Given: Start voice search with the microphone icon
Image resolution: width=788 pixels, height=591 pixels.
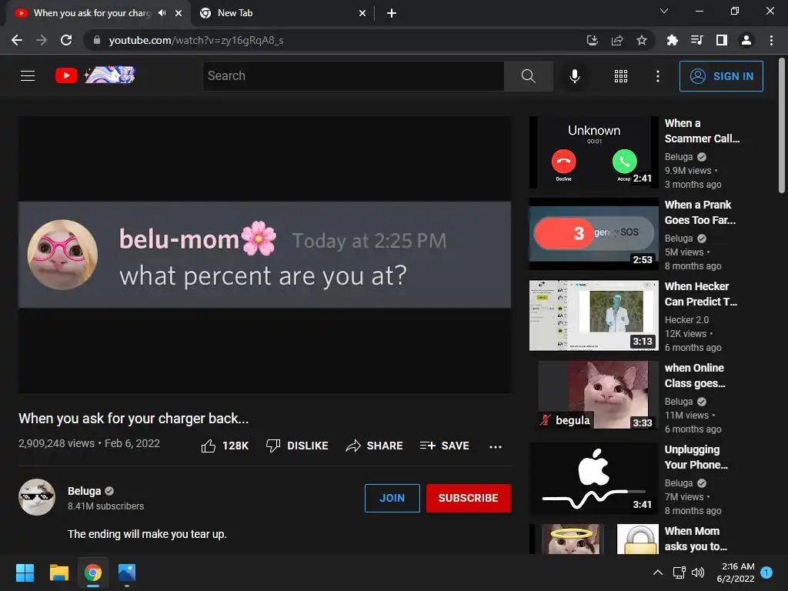Looking at the screenshot, I should tap(574, 76).
